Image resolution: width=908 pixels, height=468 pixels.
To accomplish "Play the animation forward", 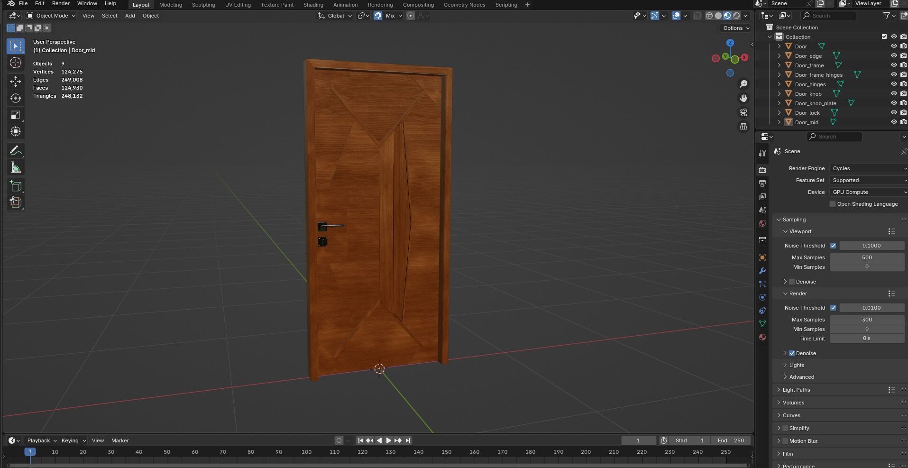I will coord(388,440).
